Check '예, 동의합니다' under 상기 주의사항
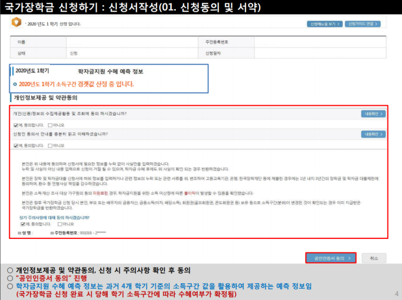Screen dimensions: 402x300 point(23,224)
